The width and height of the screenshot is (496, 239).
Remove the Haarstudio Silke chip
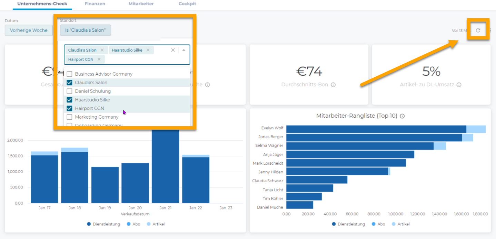pos(148,50)
